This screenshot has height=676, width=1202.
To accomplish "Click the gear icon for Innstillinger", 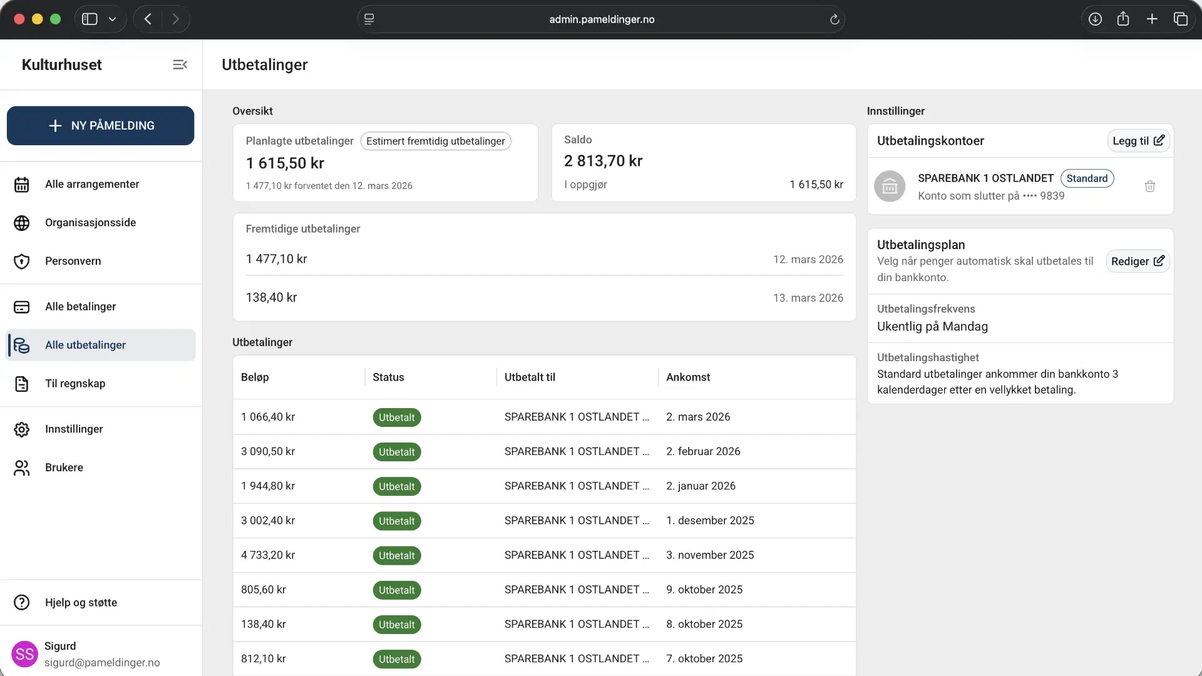I will (22, 429).
